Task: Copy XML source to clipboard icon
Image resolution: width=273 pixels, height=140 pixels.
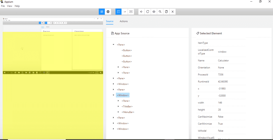Action: click(x=166, y=12)
